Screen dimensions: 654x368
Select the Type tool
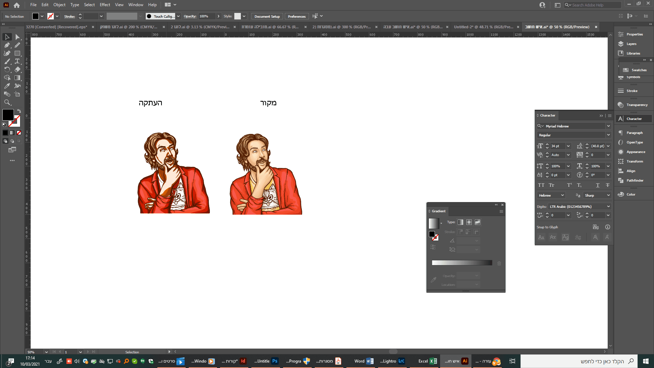pos(17,61)
